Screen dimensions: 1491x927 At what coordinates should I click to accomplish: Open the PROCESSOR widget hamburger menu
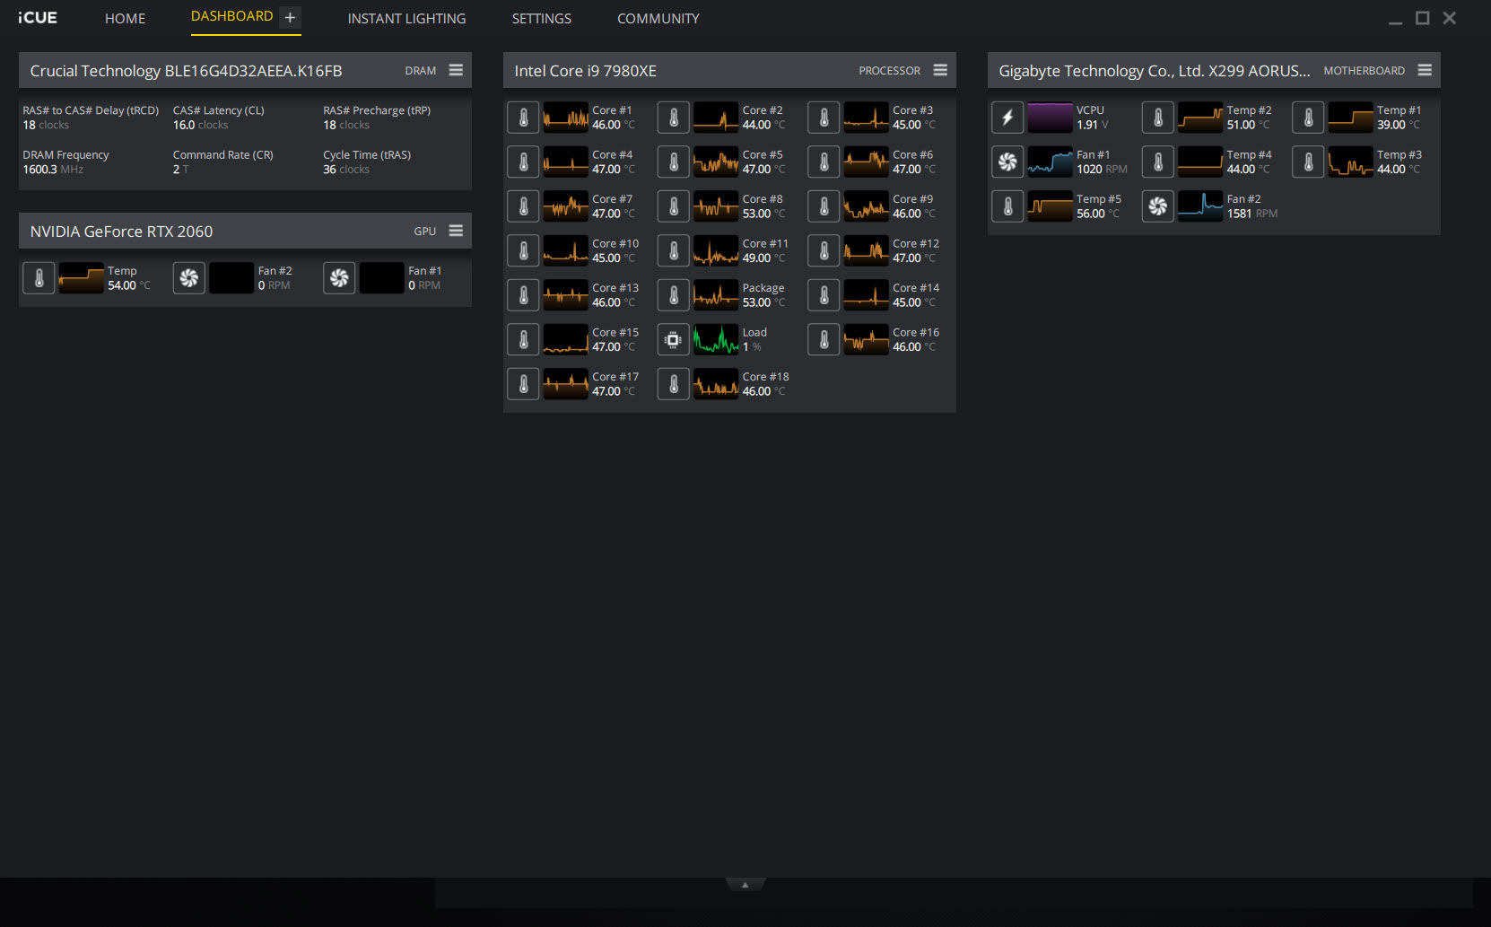click(940, 70)
